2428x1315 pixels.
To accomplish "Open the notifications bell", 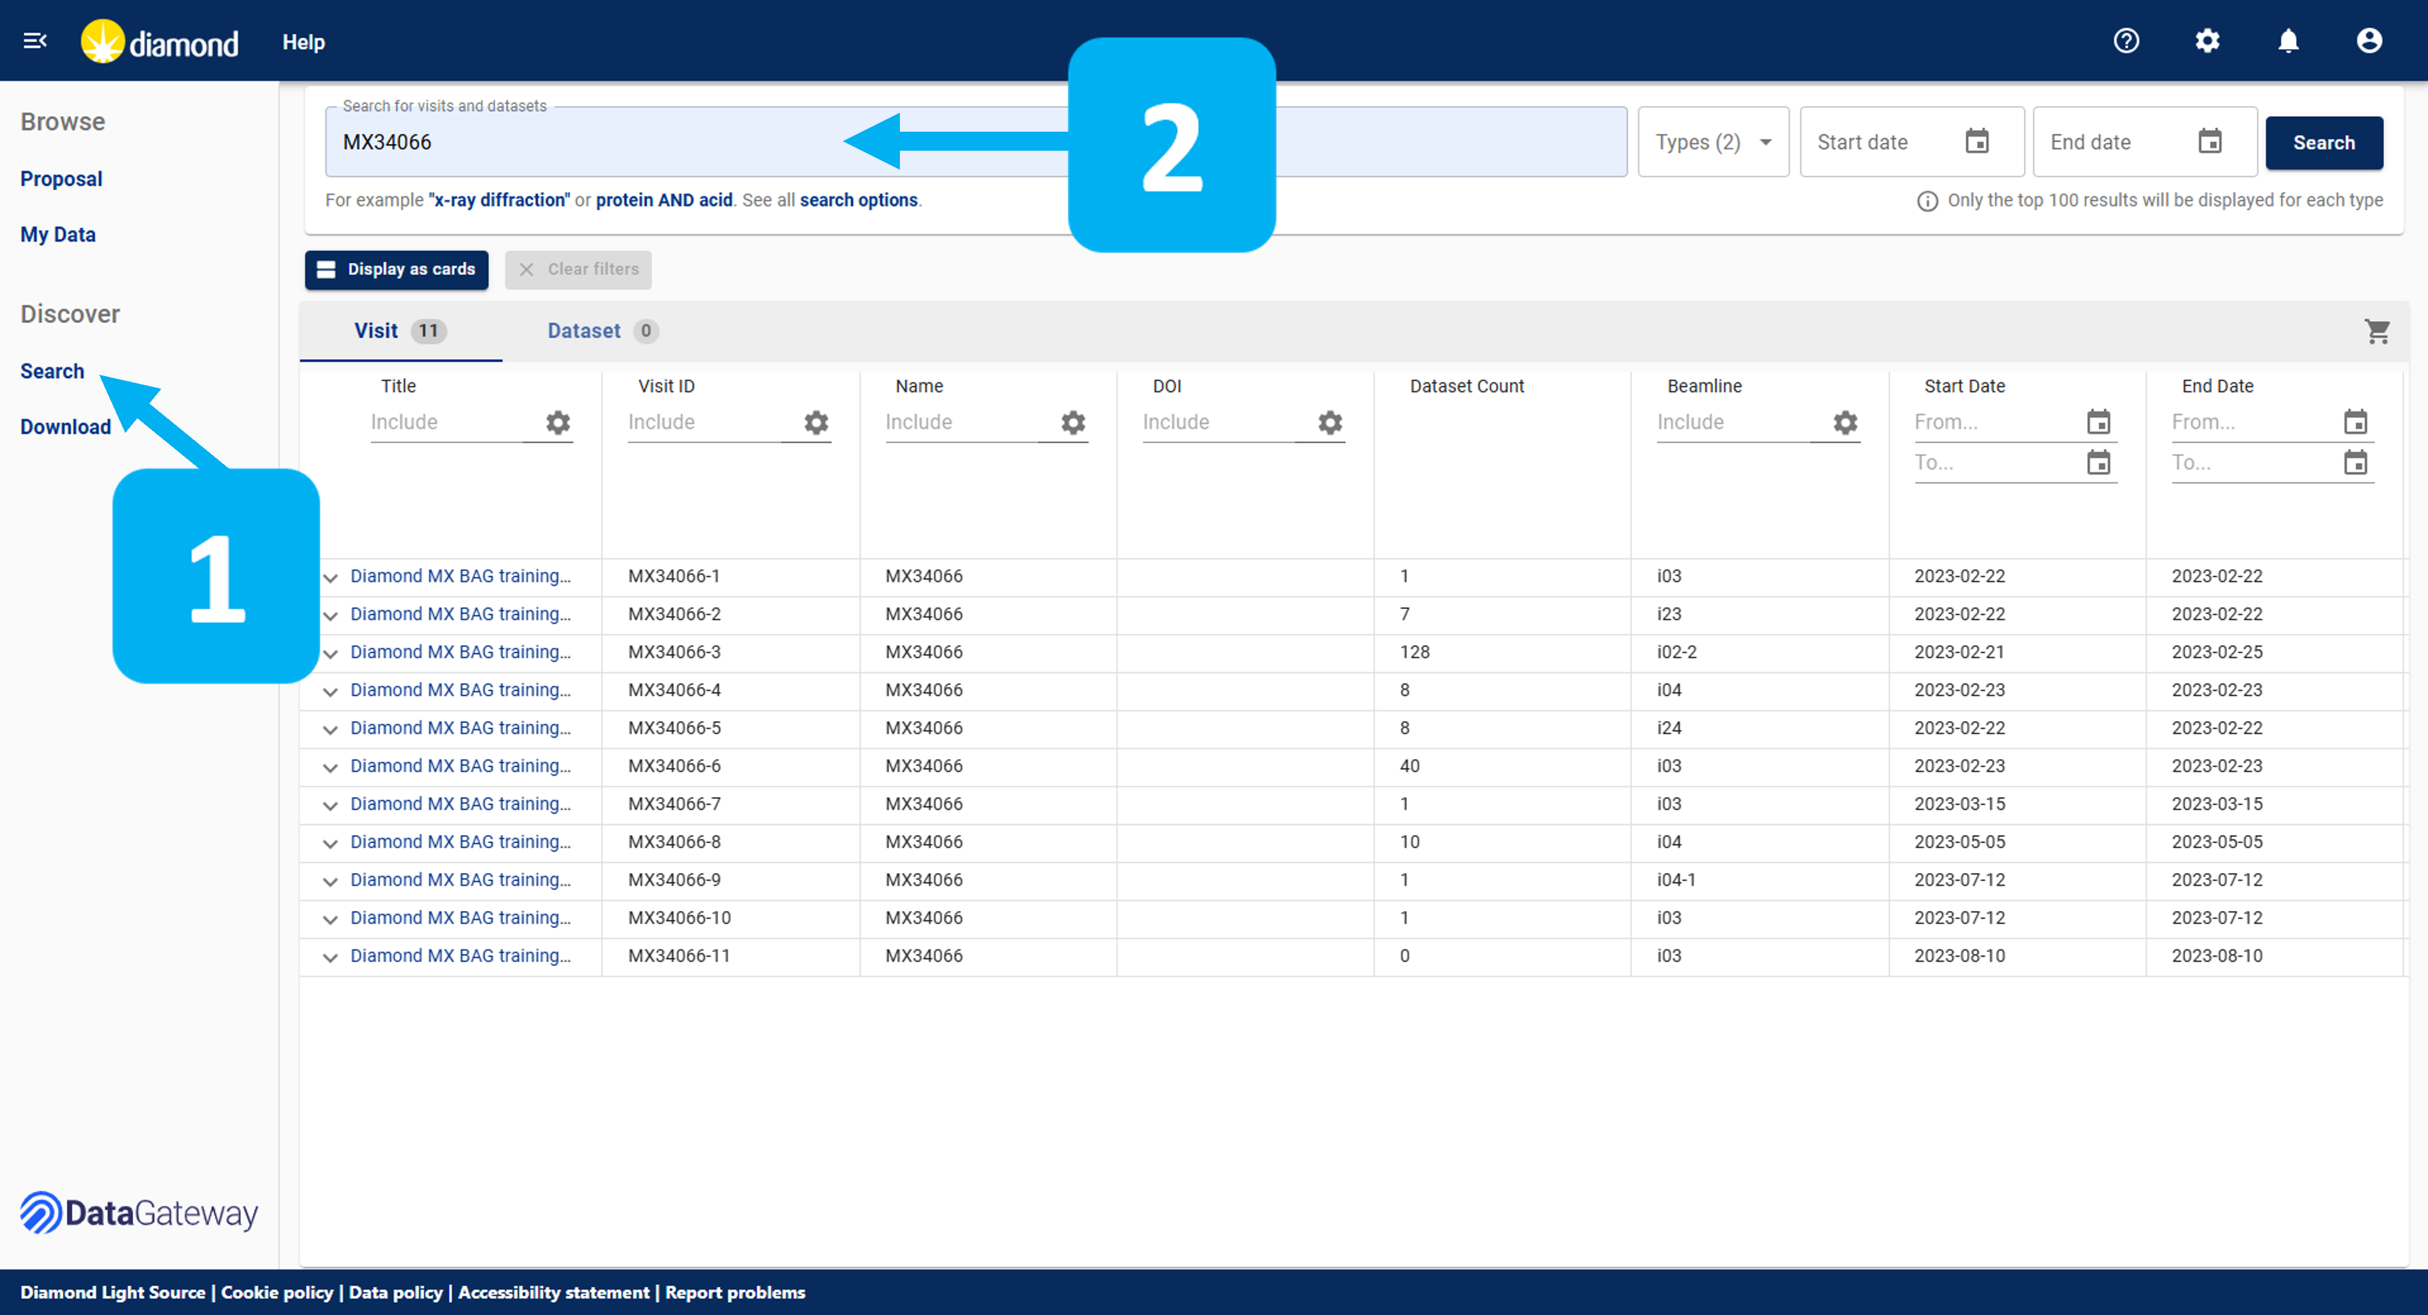I will [x=2289, y=41].
